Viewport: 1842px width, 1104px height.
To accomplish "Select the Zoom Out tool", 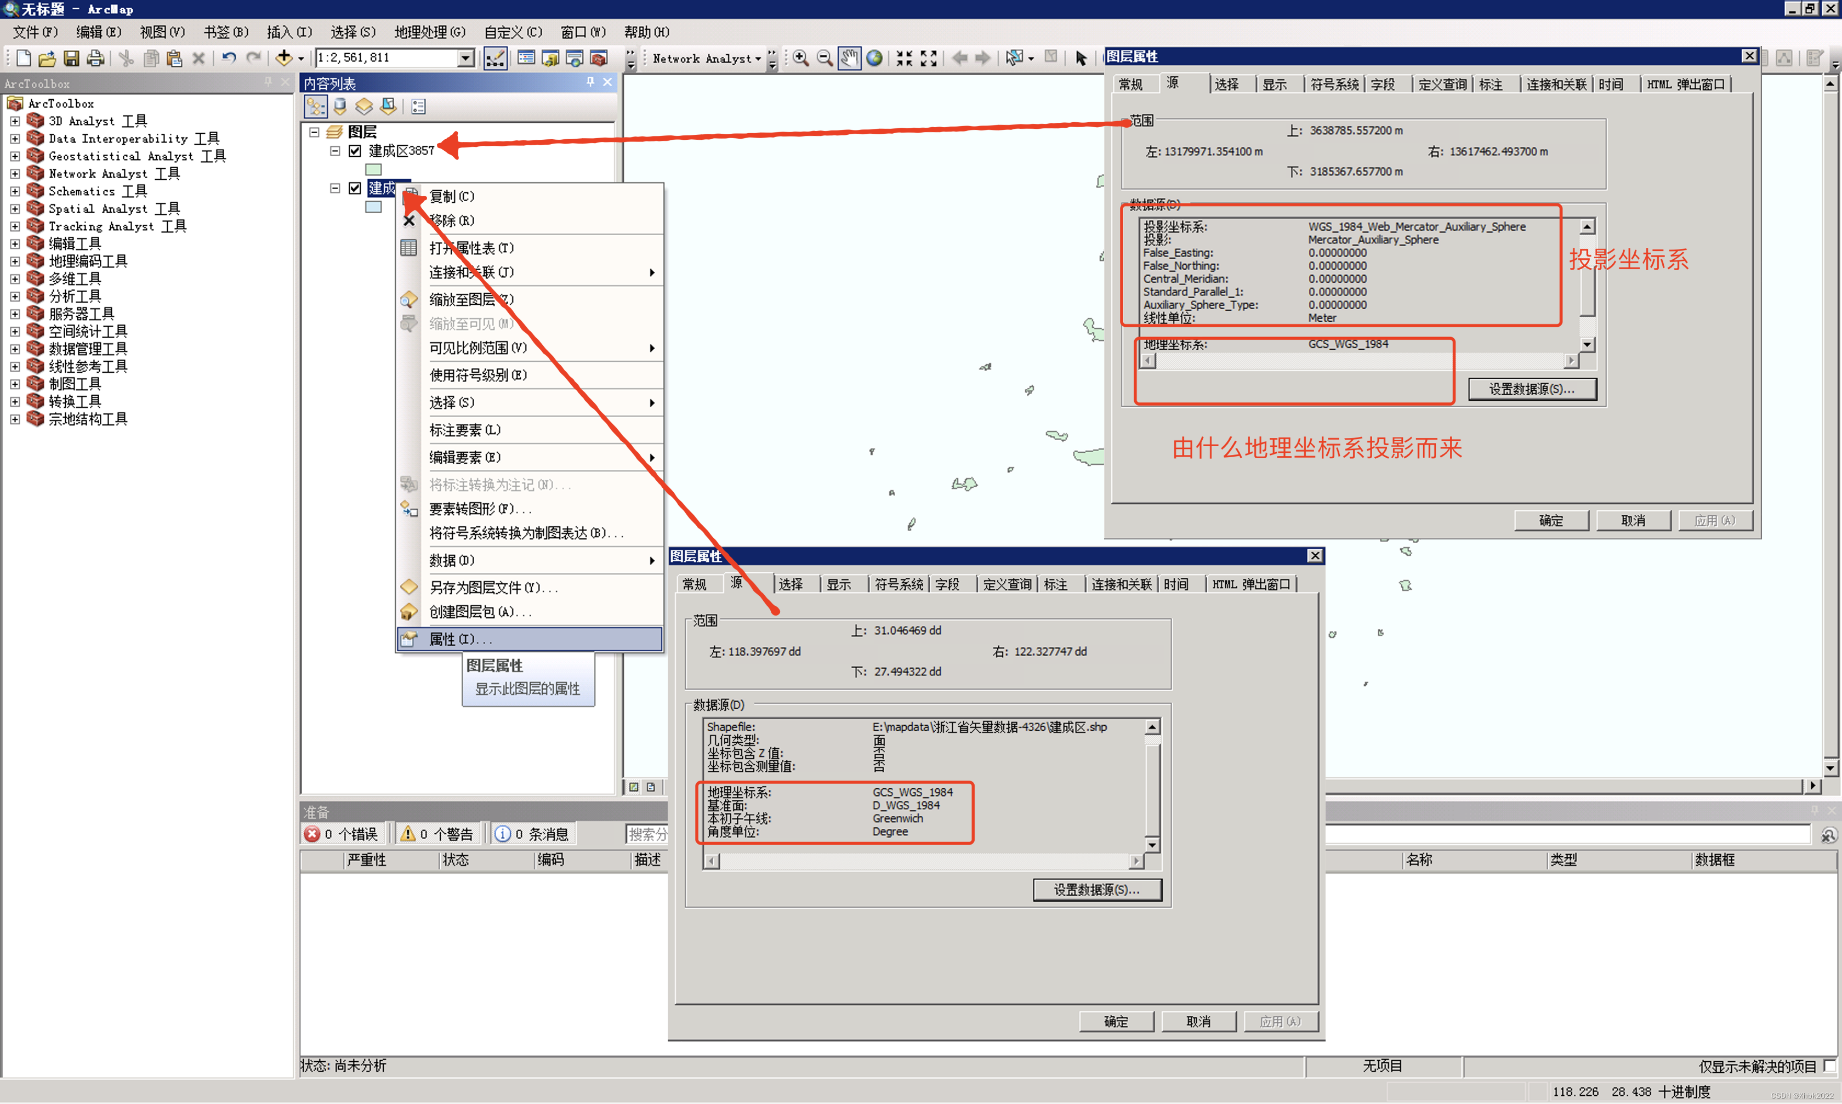I will (825, 58).
